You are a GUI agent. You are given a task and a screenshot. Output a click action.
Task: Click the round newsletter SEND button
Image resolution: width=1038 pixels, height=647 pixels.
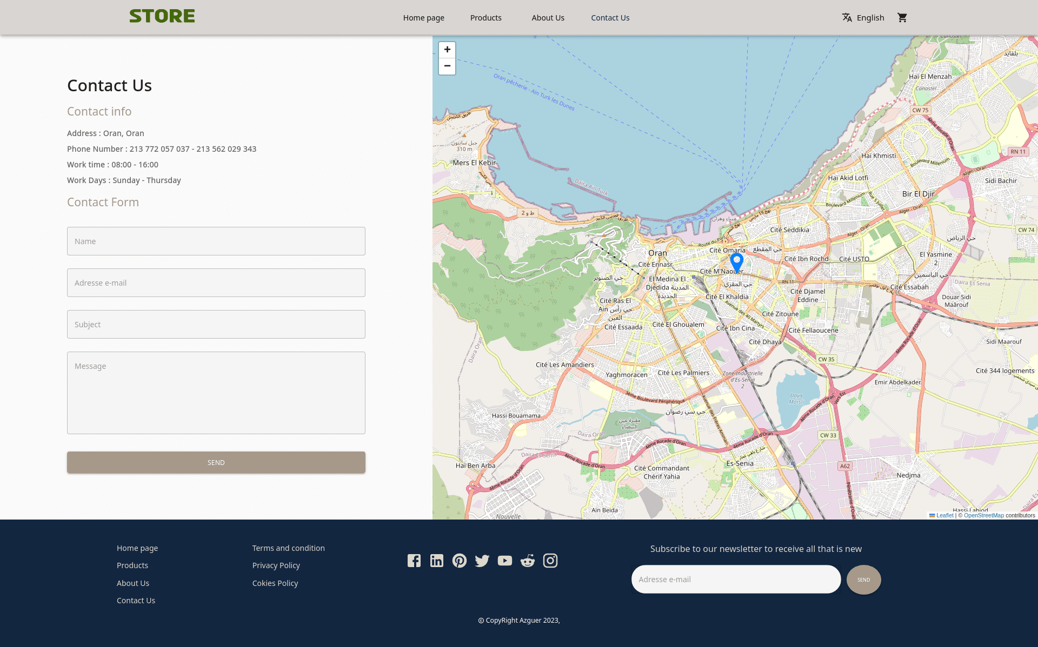pos(863,579)
